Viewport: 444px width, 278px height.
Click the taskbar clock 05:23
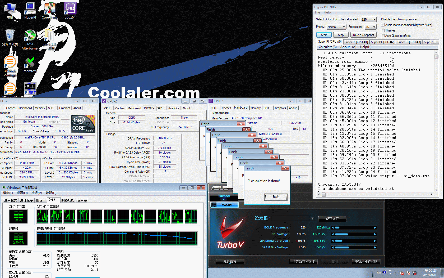pyautogui.click(x=429, y=271)
